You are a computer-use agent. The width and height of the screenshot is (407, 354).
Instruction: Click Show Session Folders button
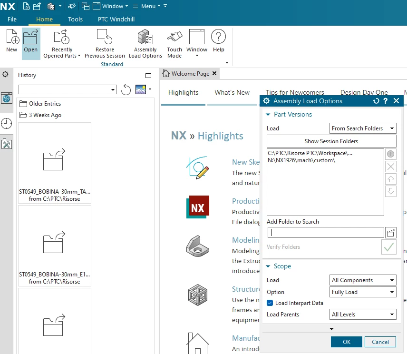331,141
